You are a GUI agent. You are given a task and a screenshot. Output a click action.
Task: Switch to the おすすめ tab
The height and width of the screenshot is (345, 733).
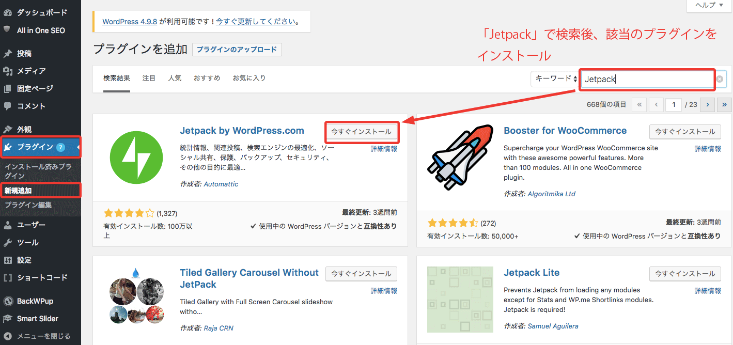[207, 78]
